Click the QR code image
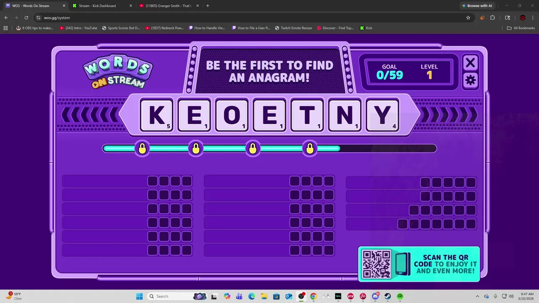539x303 pixels. coord(376,264)
